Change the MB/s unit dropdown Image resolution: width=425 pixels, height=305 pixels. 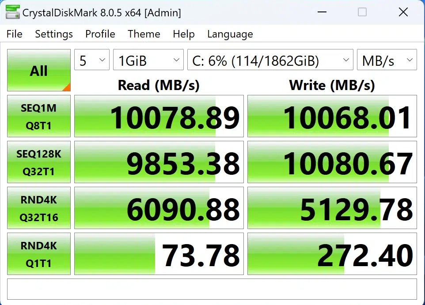pos(387,60)
